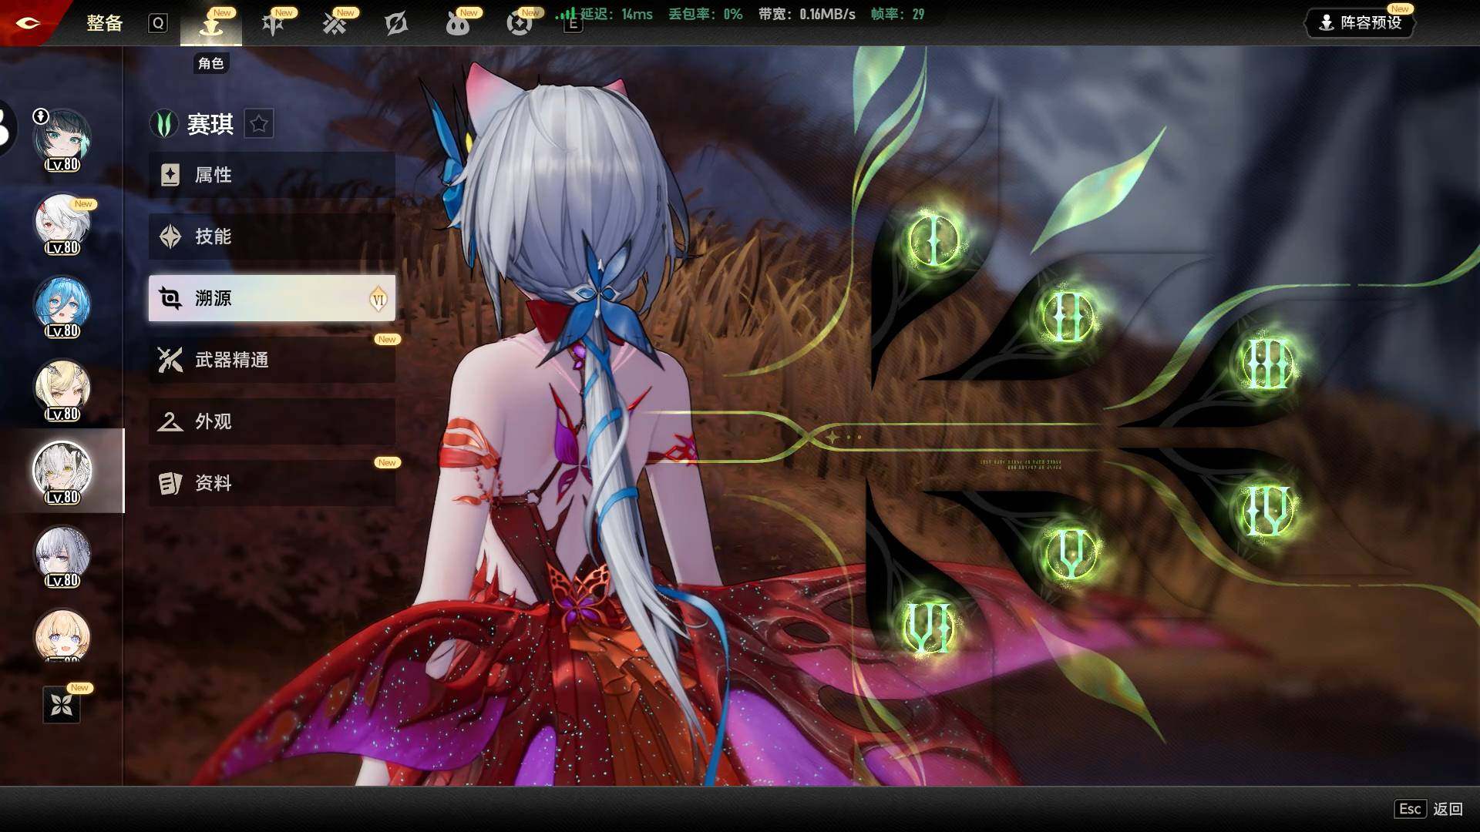The image size is (1480, 832).
Task: Open the four-pointed star tab in top bar
Action: coord(273,24)
